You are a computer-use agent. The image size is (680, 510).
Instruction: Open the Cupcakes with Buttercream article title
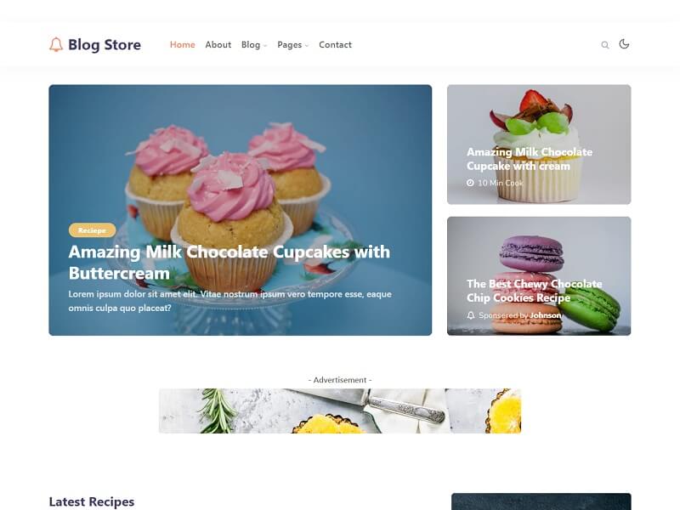(229, 263)
